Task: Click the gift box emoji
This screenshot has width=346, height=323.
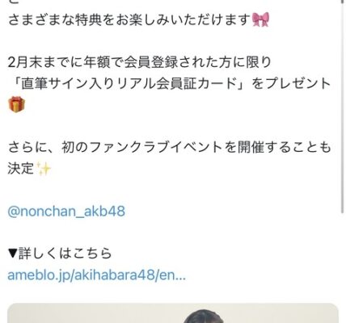Action: (16, 105)
